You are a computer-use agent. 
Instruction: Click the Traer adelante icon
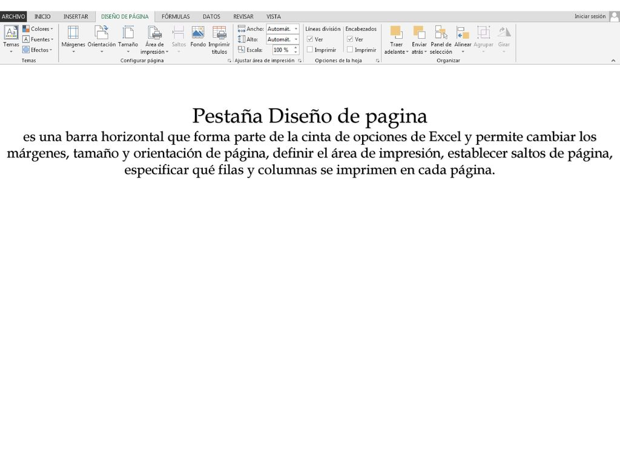396,33
